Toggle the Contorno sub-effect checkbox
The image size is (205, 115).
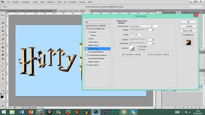tap(89, 32)
